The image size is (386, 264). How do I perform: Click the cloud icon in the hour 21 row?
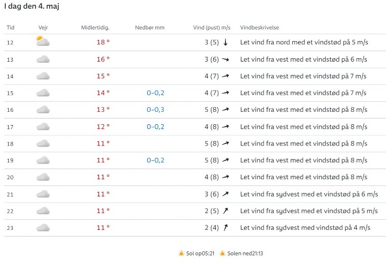tap(43, 194)
